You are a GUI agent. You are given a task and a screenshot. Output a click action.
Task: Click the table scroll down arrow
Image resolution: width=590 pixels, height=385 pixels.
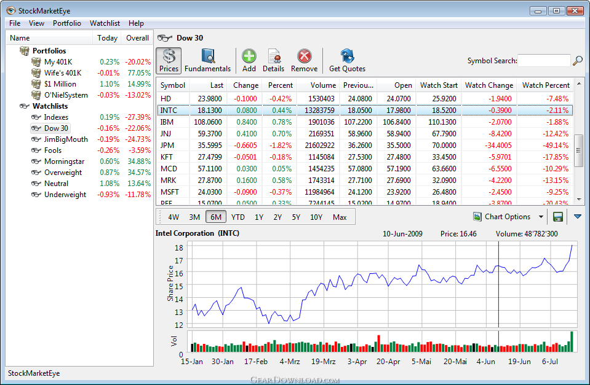point(579,200)
